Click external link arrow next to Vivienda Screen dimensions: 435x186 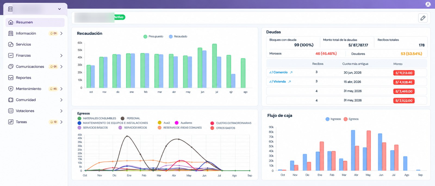(290, 82)
